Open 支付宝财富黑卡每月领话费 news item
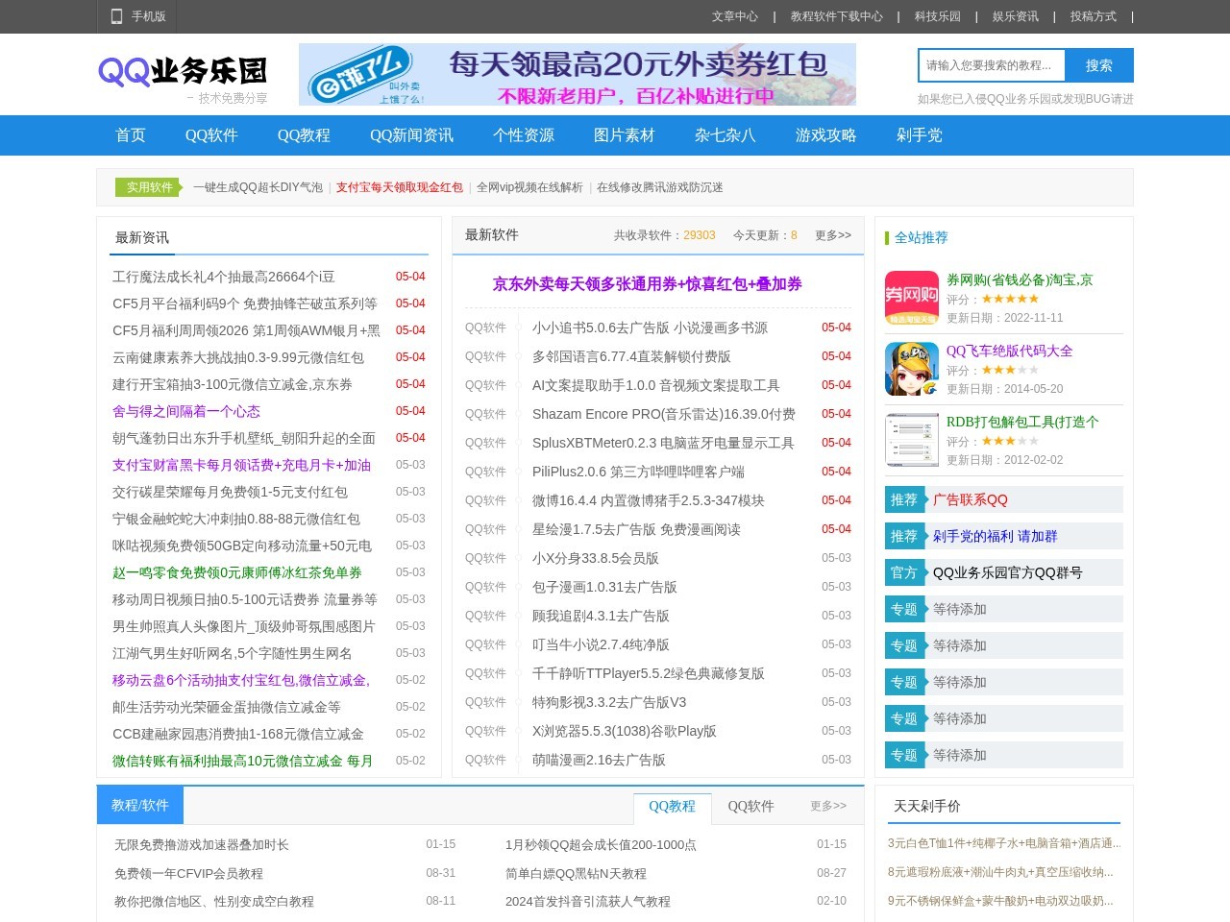The image size is (1230, 922). tap(241, 465)
